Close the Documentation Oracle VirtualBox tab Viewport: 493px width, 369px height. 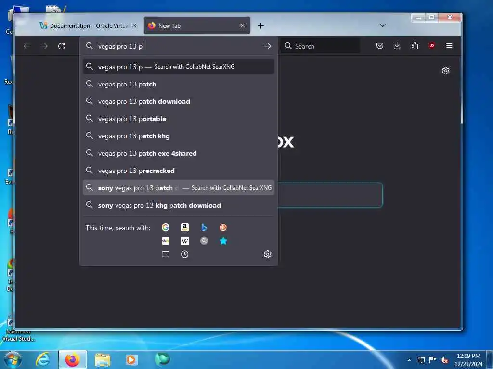(134, 26)
